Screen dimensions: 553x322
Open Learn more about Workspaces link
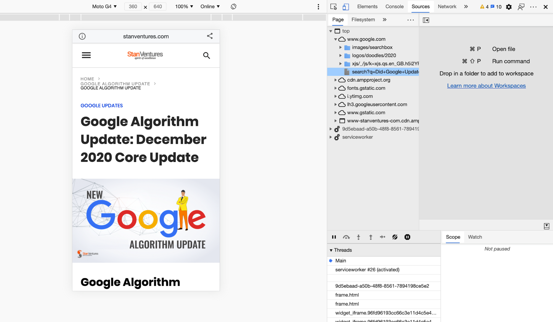tap(486, 86)
